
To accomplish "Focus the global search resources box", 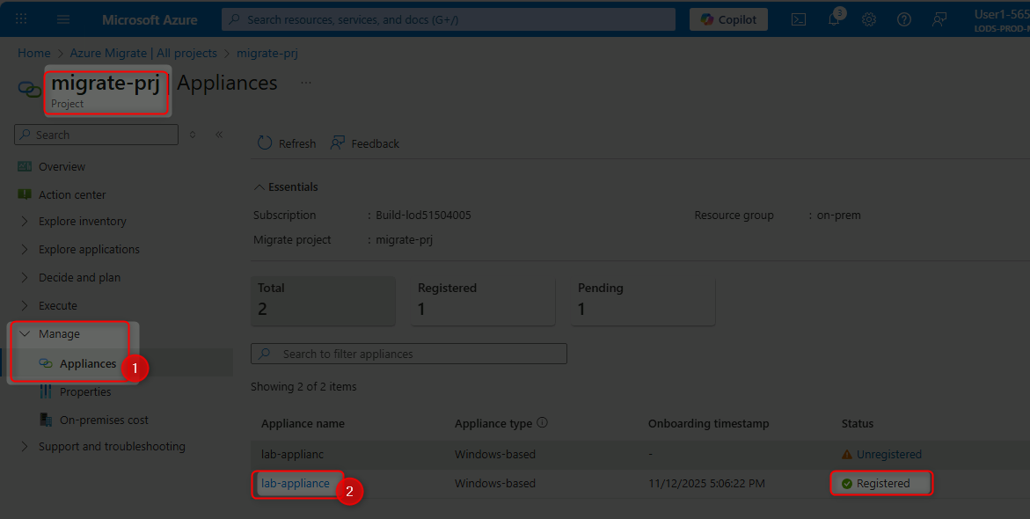I will (448, 19).
